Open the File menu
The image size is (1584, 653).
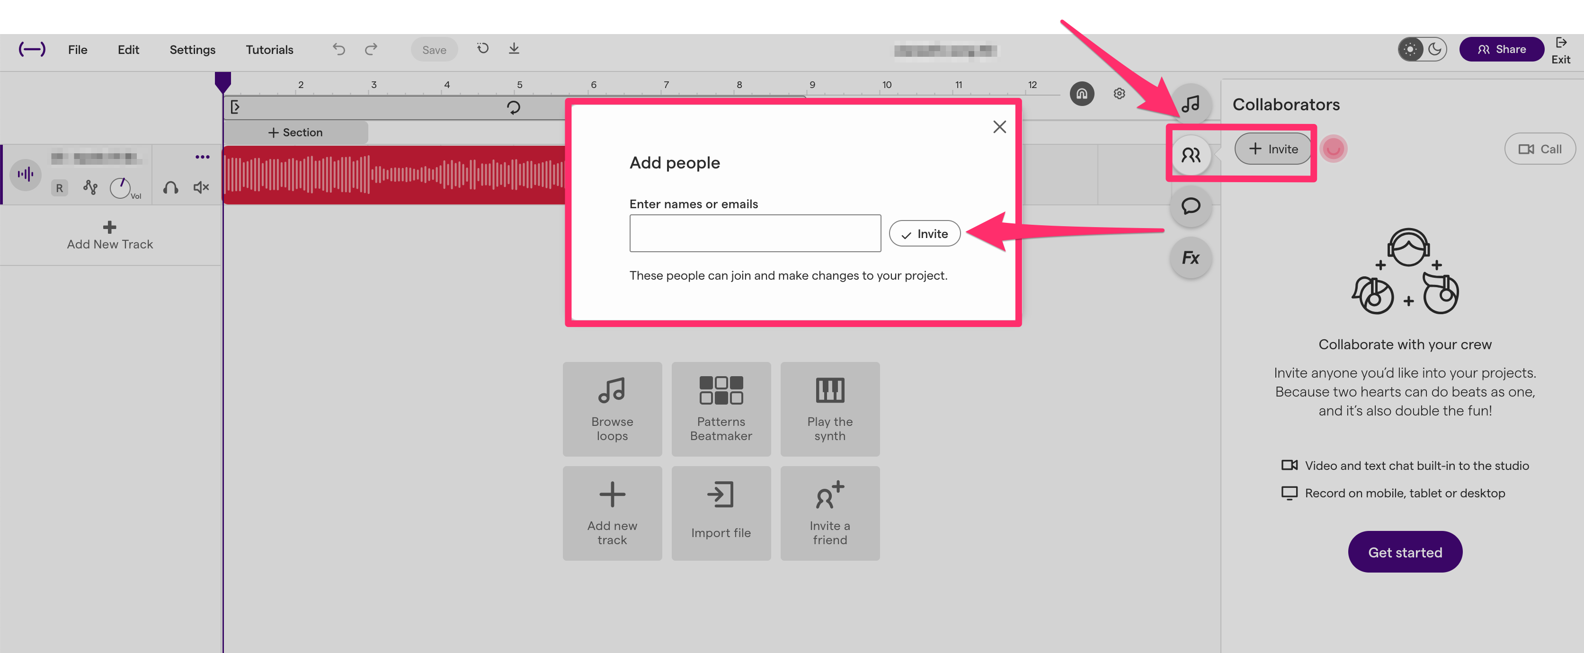coord(78,50)
